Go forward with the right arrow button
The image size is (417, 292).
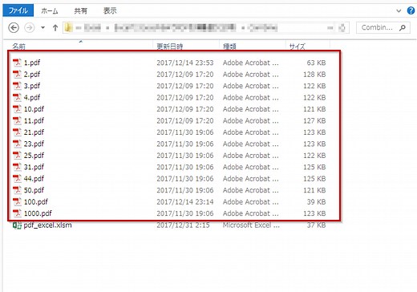pyautogui.click(x=30, y=27)
